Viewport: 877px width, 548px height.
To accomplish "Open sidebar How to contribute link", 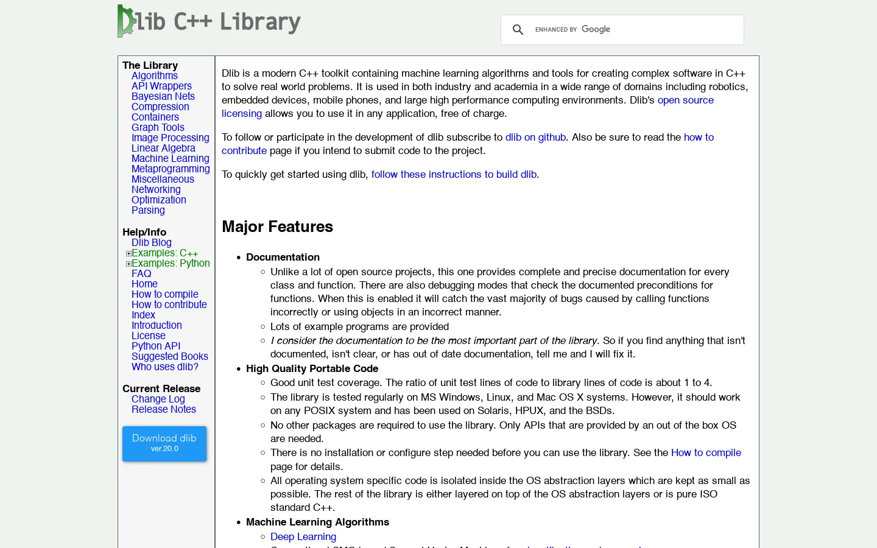I will pyautogui.click(x=169, y=304).
